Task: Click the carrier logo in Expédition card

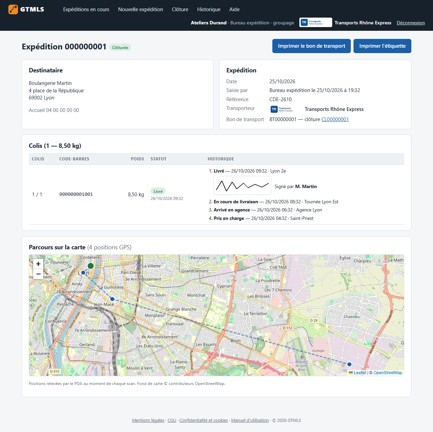Action: pyautogui.click(x=286, y=109)
